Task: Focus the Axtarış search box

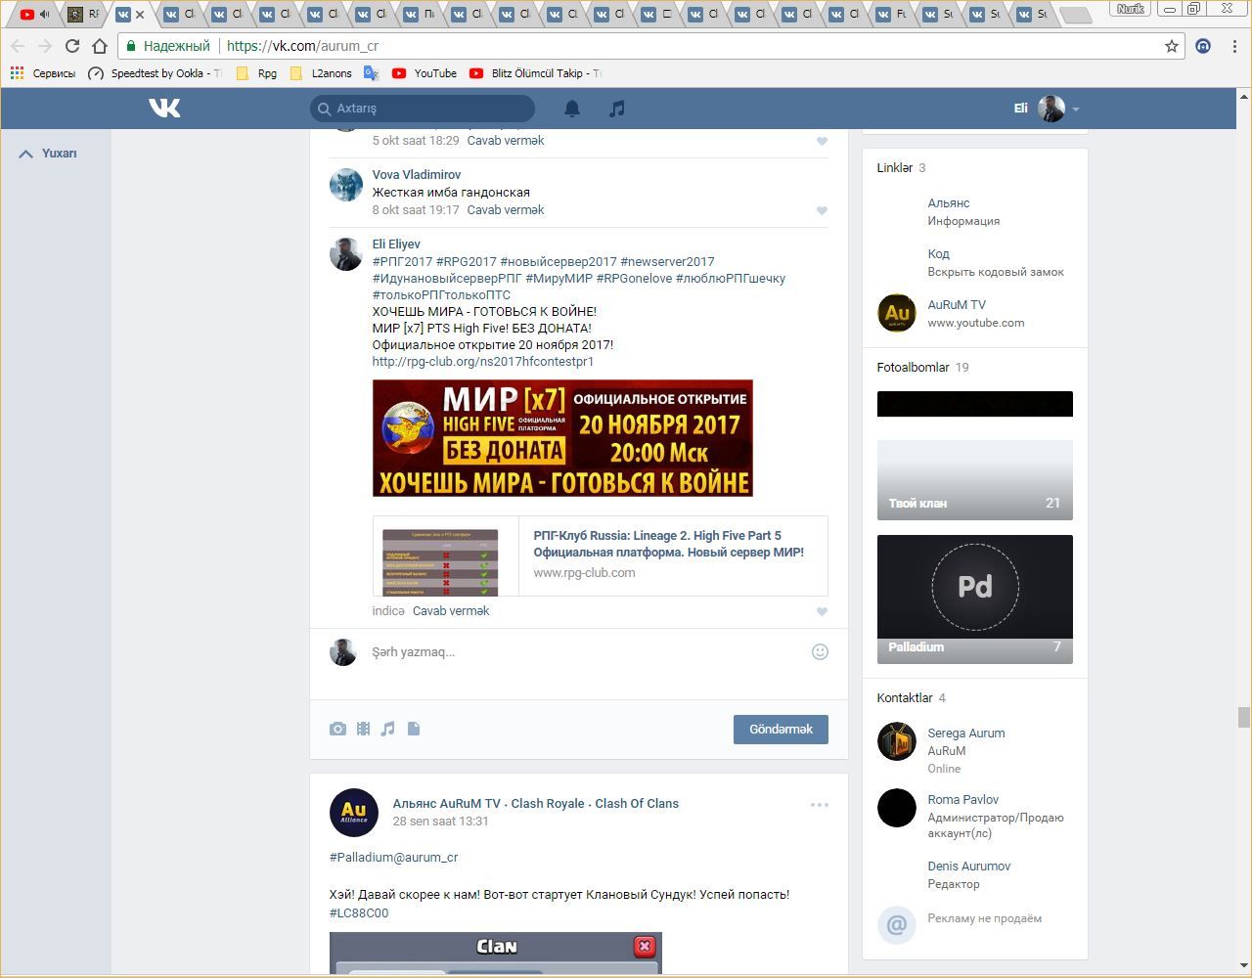Action: [x=423, y=109]
